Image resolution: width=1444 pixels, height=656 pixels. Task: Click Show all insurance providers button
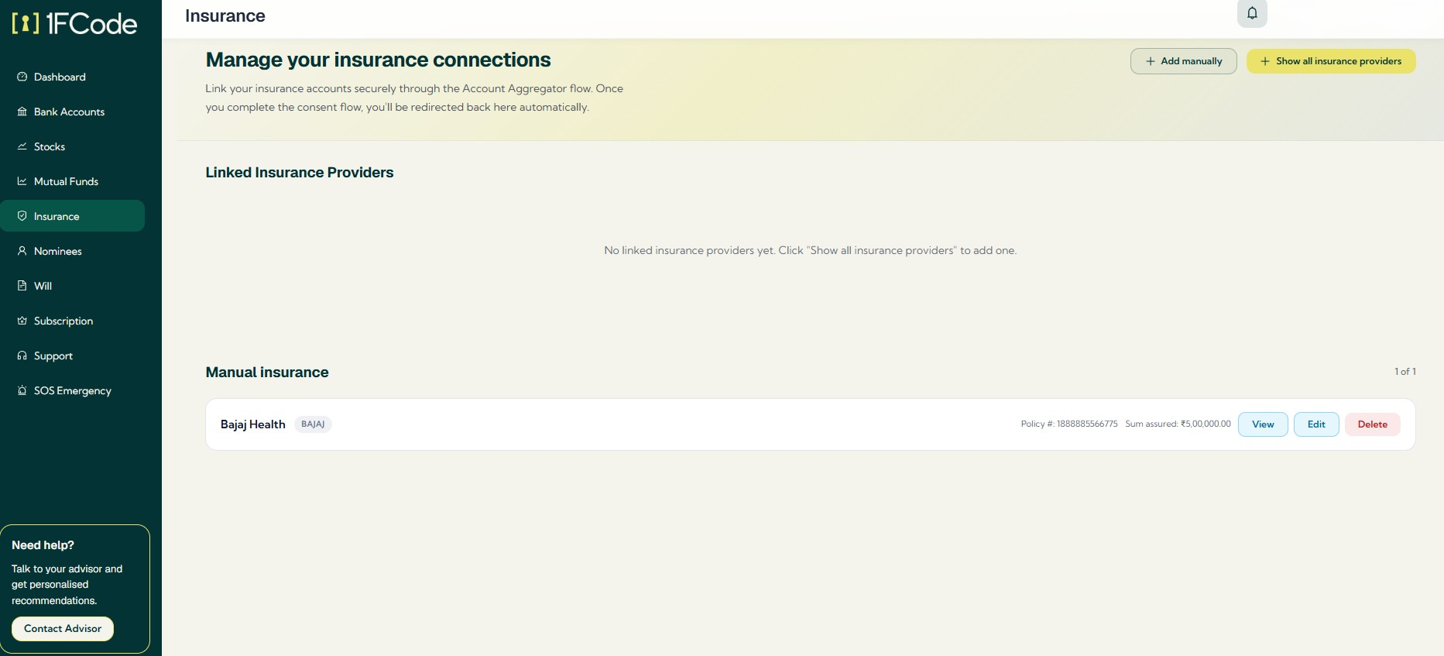click(x=1331, y=61)
